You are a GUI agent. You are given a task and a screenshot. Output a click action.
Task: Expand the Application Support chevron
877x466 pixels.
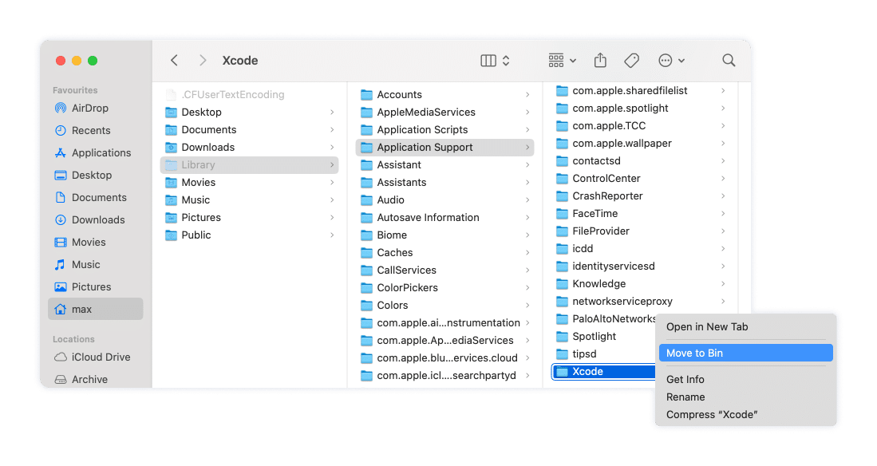(x=527, y=147)
